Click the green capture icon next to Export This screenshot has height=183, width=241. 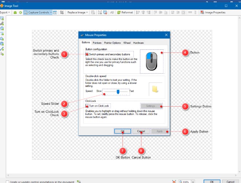[x=15, y=12]
